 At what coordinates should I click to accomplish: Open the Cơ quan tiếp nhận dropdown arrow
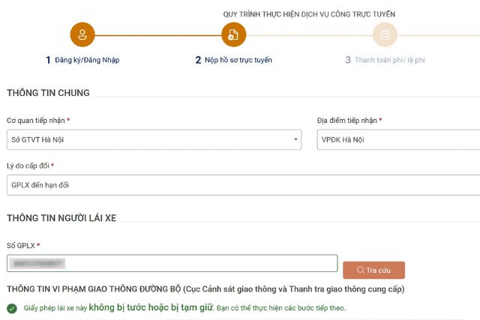point(295,139)
